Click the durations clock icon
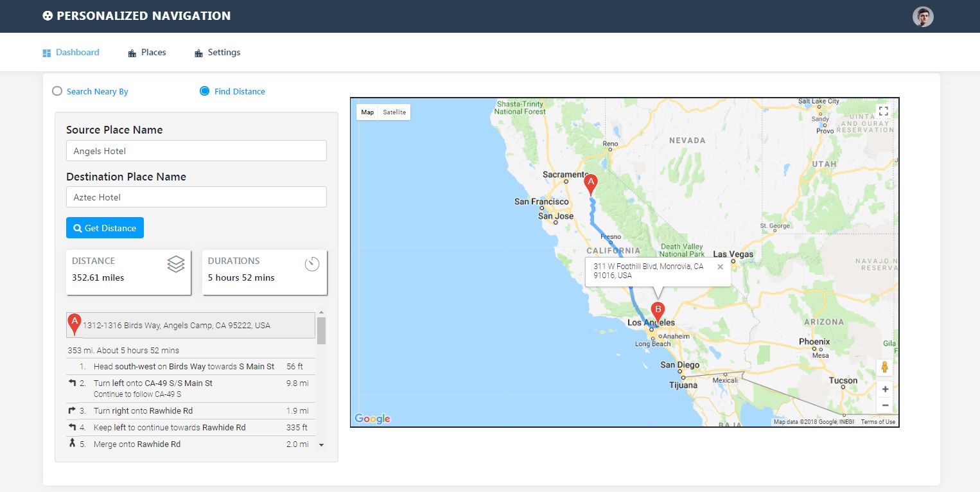 point(312,264)
